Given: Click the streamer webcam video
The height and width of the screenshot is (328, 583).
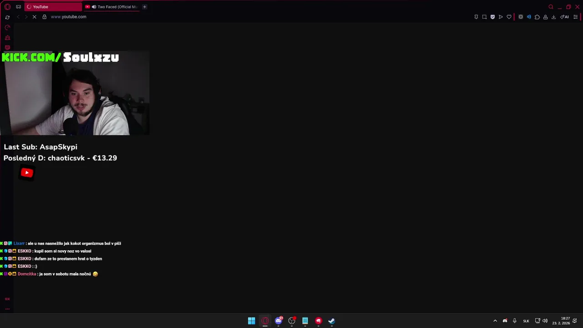Looking at the screenshot, I should click(x=75, y=93).
